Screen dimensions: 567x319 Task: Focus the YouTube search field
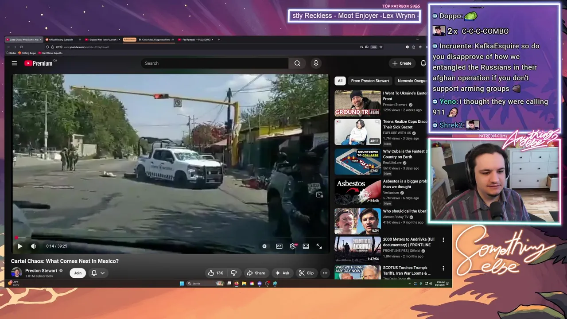[x=215, y=63]
